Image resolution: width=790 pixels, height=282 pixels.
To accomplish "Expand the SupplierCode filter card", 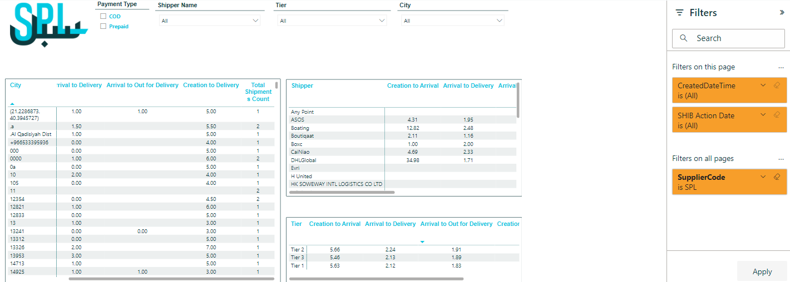I will pyautogui.click(x=763, y=177).
